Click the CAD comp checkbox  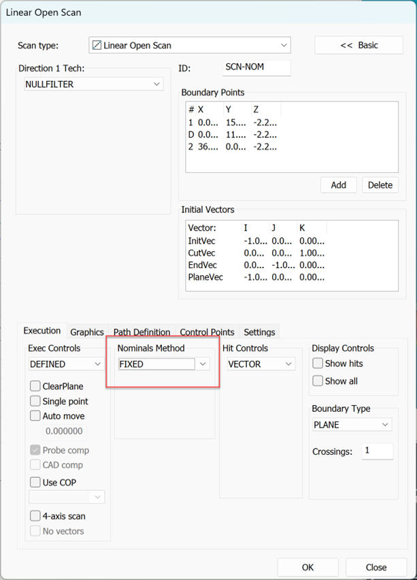tap(35, 465)
